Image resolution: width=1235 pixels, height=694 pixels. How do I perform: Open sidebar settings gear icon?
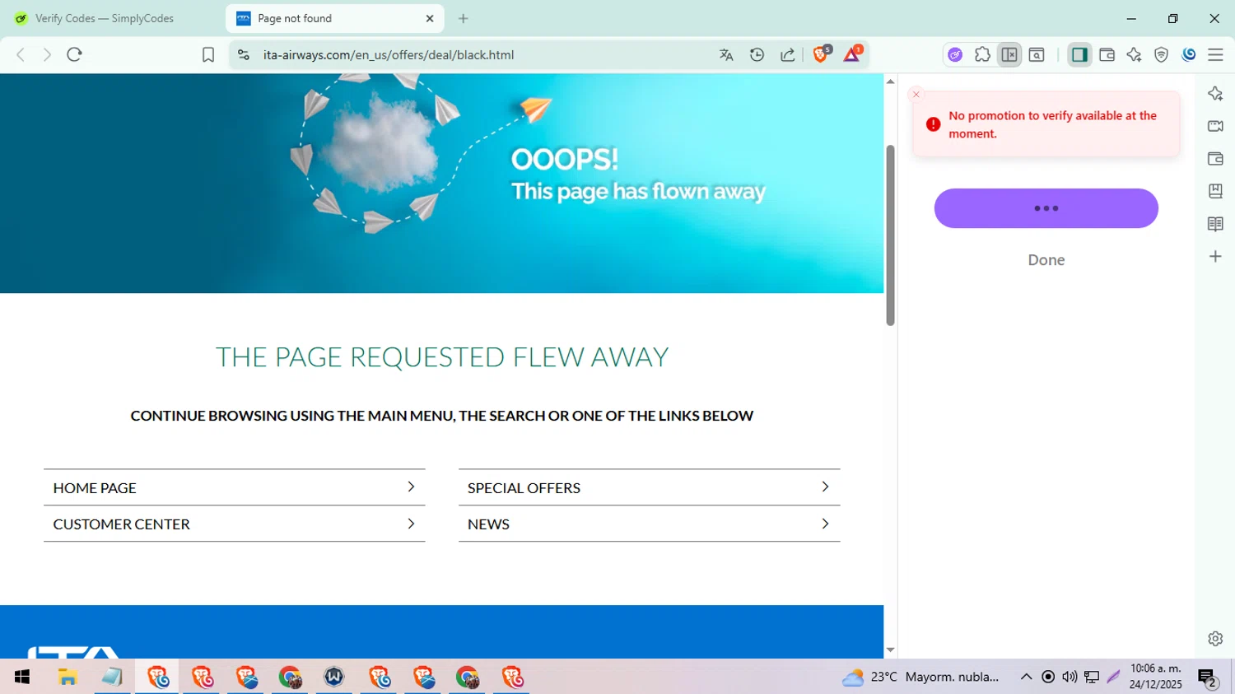pos(1215,639)
